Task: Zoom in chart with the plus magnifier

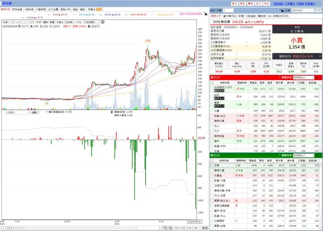Action: click(171, 228)
